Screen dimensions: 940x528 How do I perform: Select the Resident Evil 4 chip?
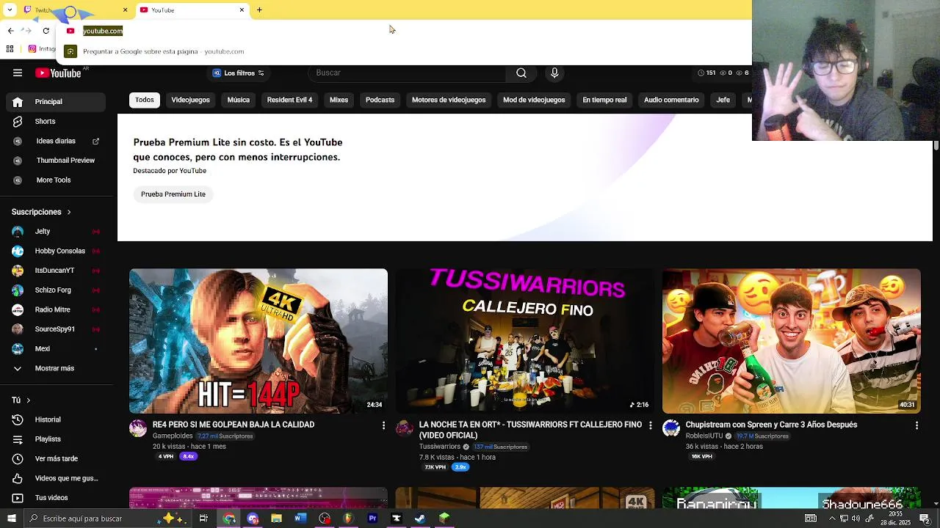pos(289,100)
